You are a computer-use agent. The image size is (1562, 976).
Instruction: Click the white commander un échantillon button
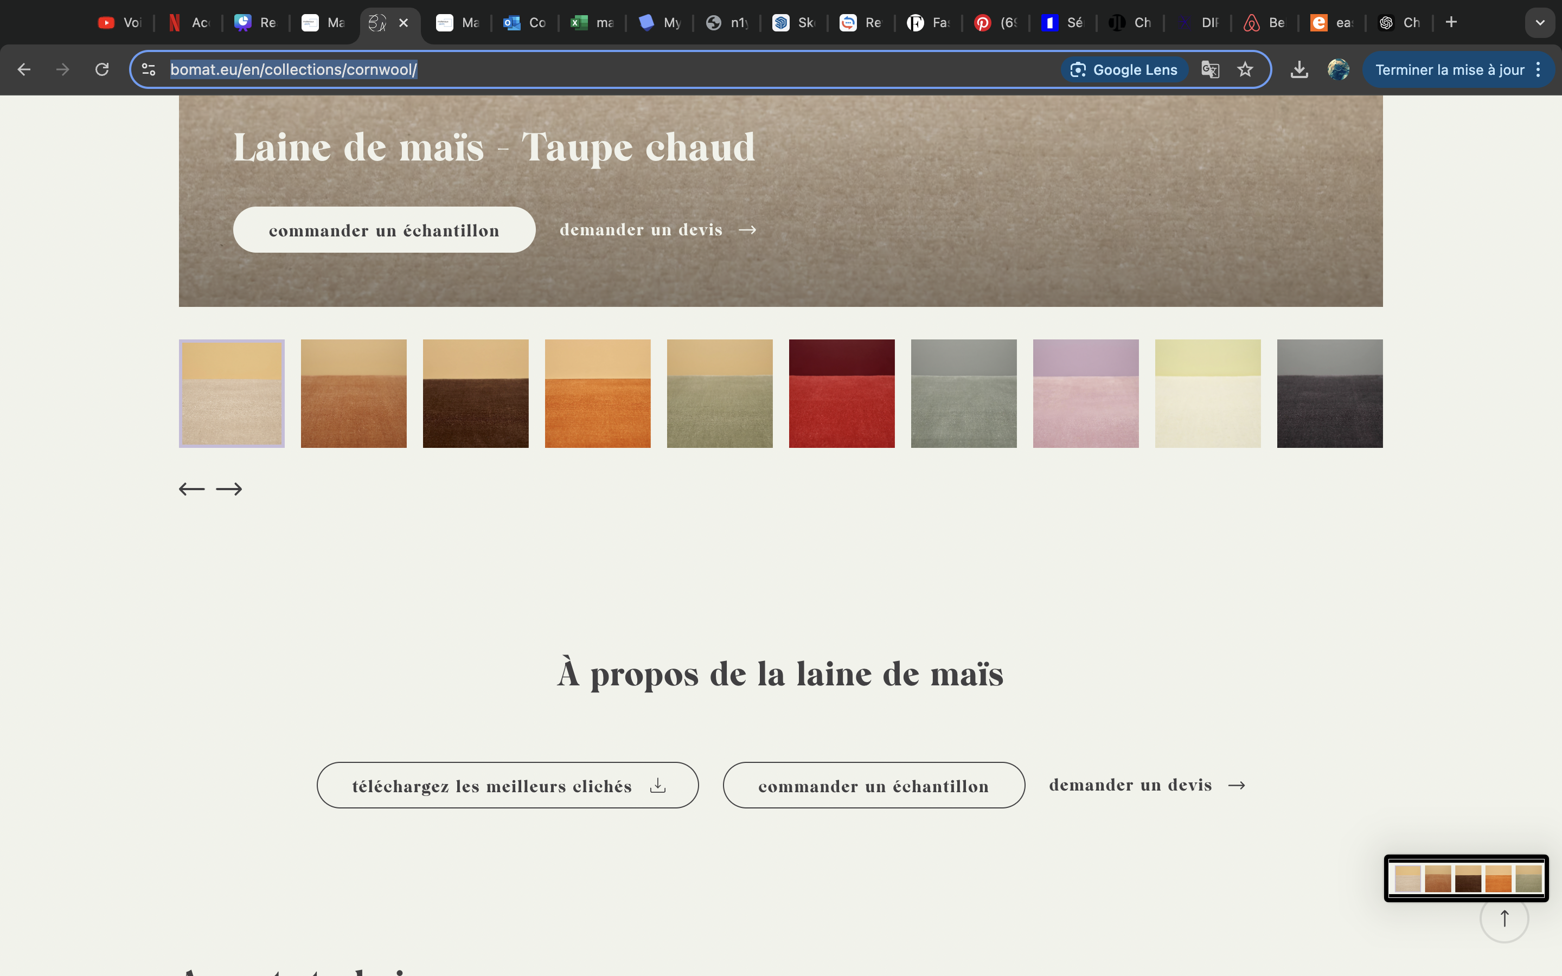click(384, 230)
